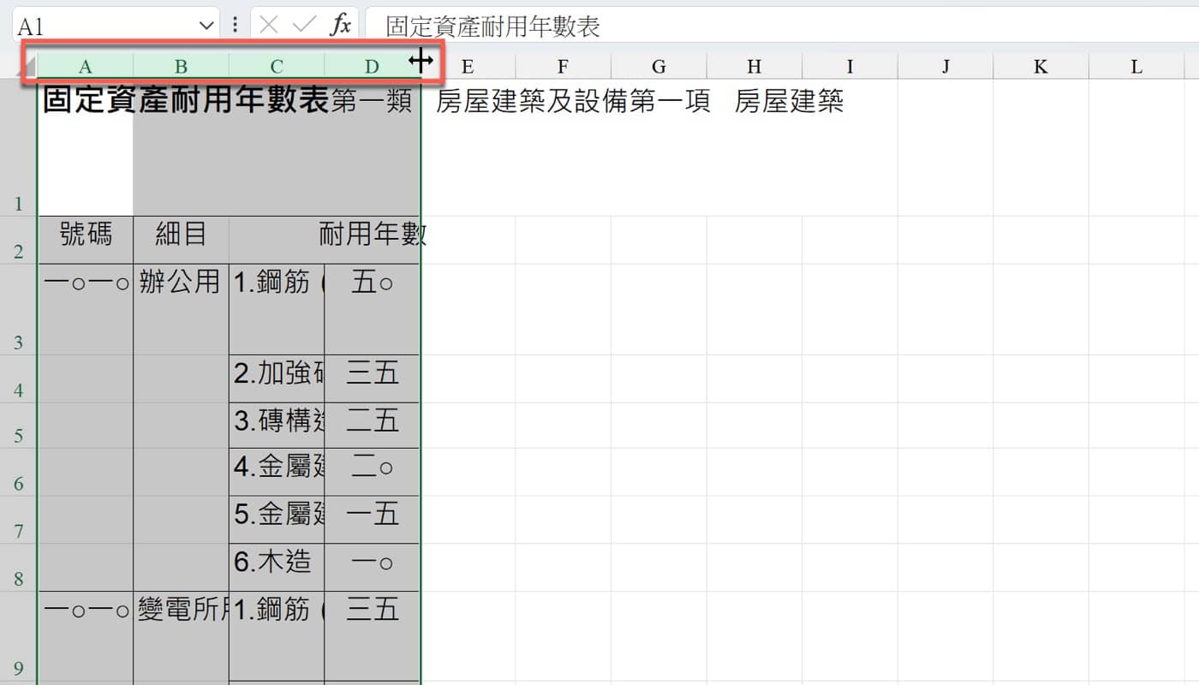Click the 二○ value cell
This screenshot has width=1199, height=685.
pos(372,472)
